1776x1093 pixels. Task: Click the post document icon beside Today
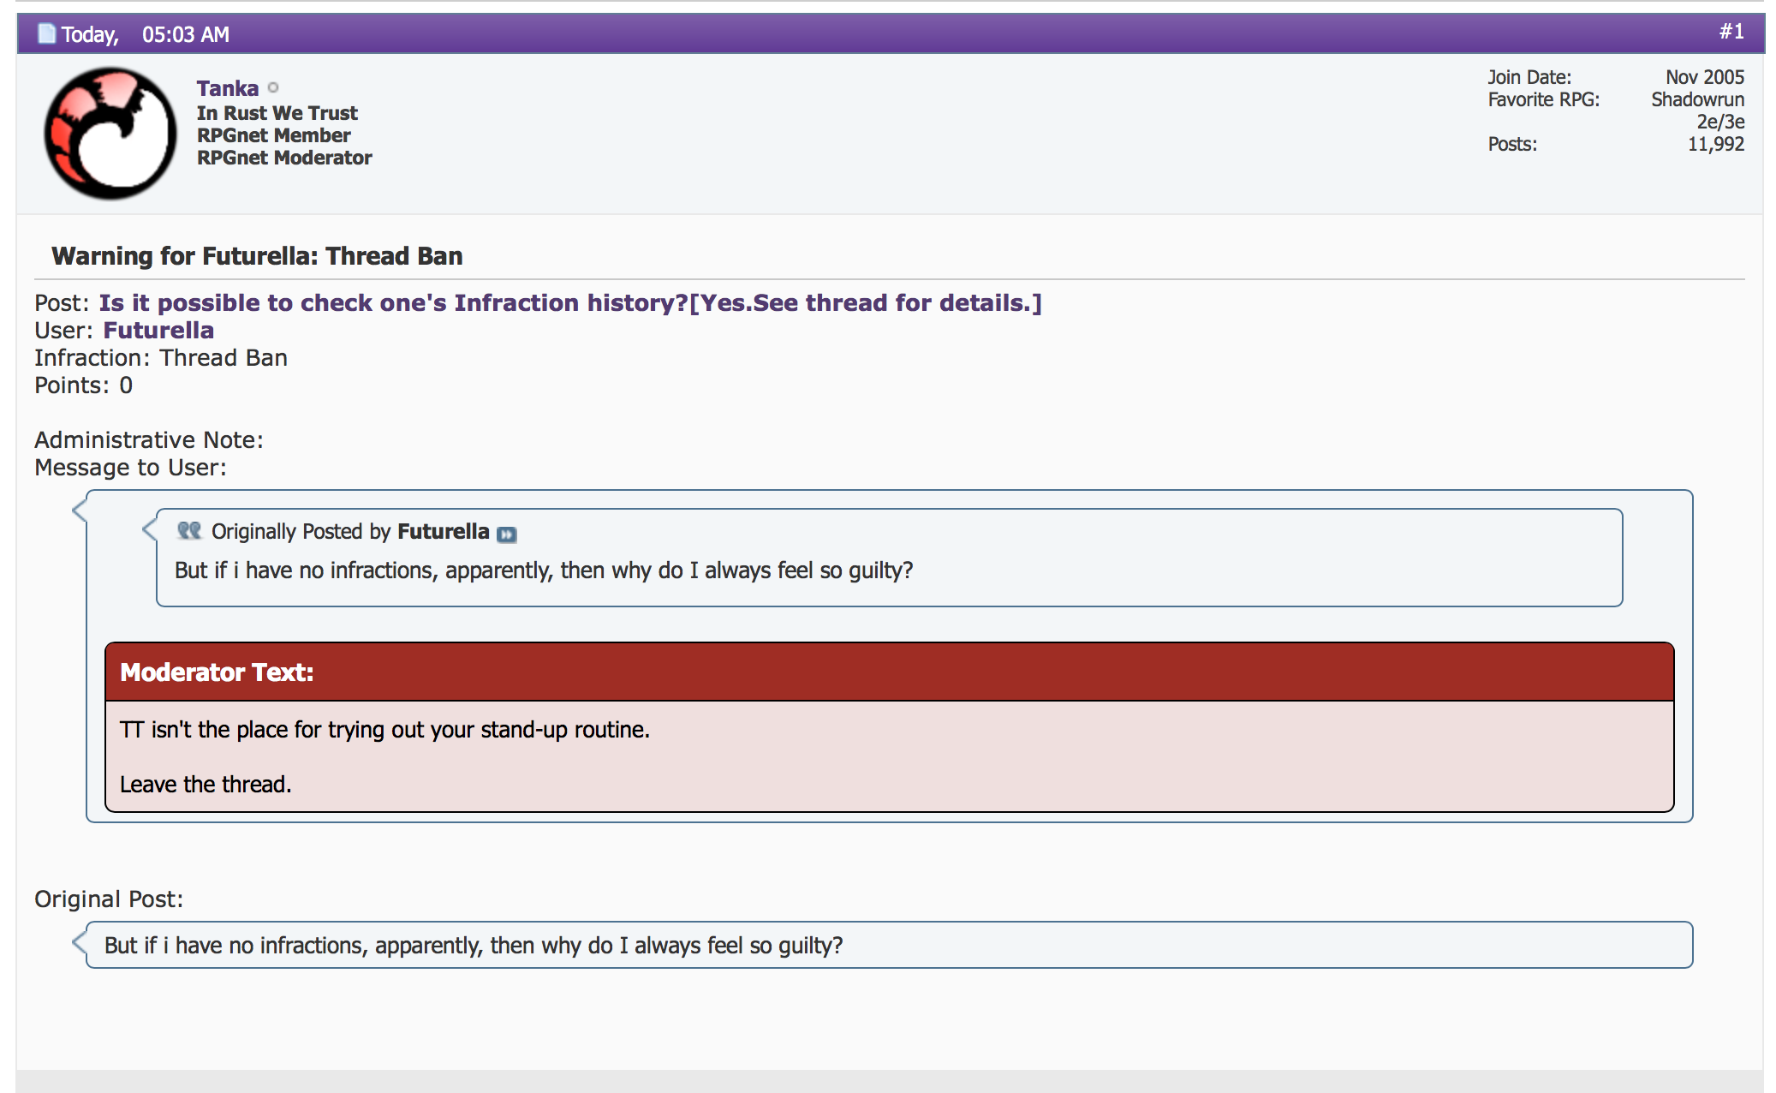tap(46, 34)
